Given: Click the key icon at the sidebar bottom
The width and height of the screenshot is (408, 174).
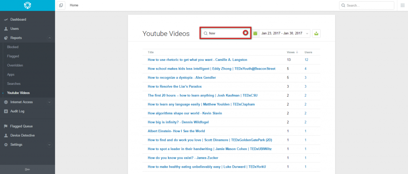Looking at the screenshot, I should coord(27,170).
